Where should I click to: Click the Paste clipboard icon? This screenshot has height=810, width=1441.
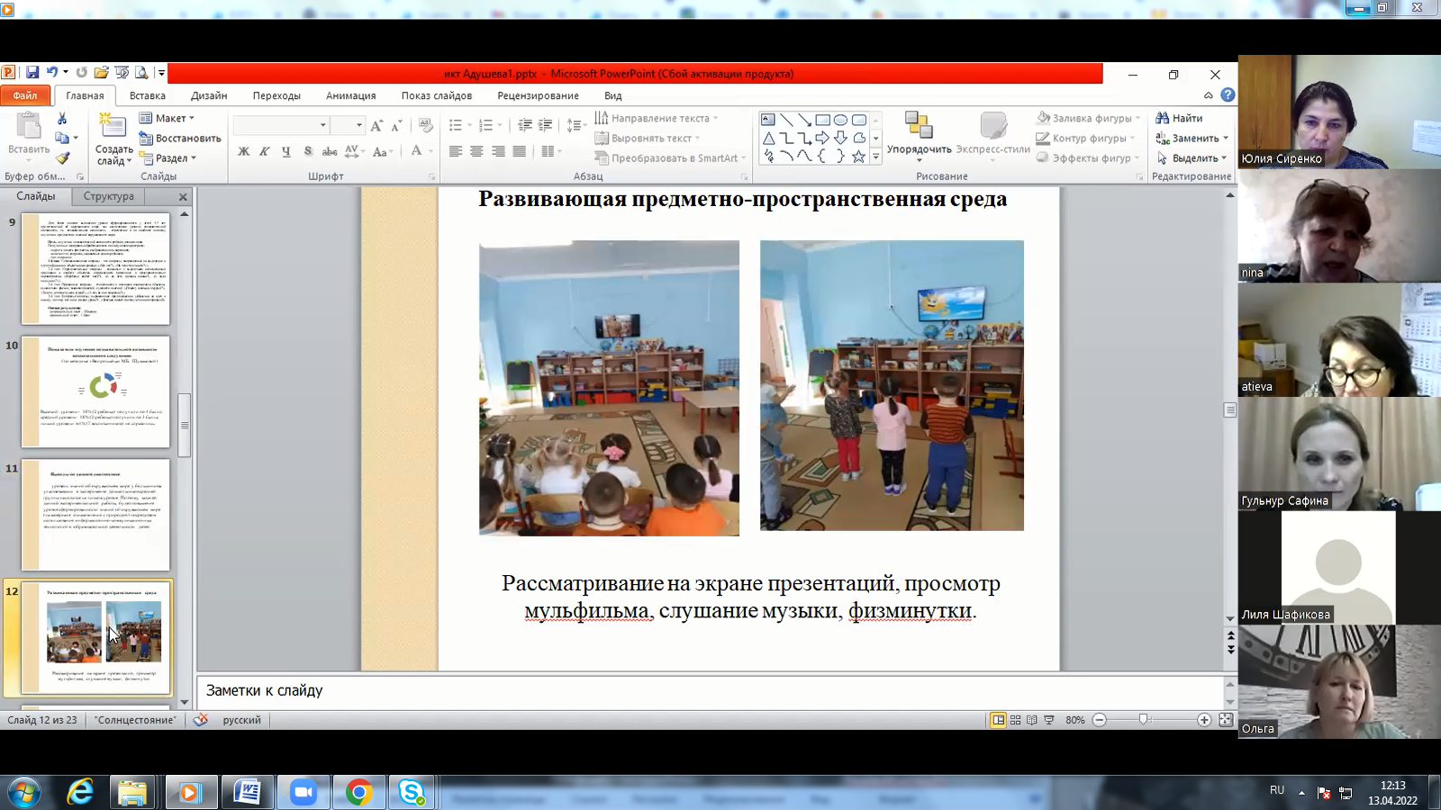pyautogui.click(x=29, y=127)
